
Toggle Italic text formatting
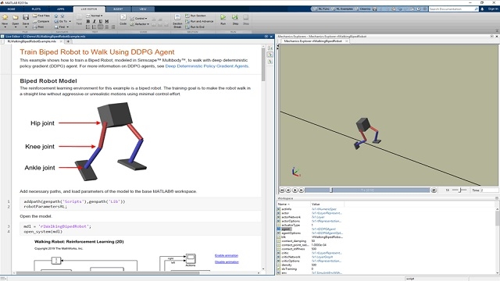(x=95, y=21)
